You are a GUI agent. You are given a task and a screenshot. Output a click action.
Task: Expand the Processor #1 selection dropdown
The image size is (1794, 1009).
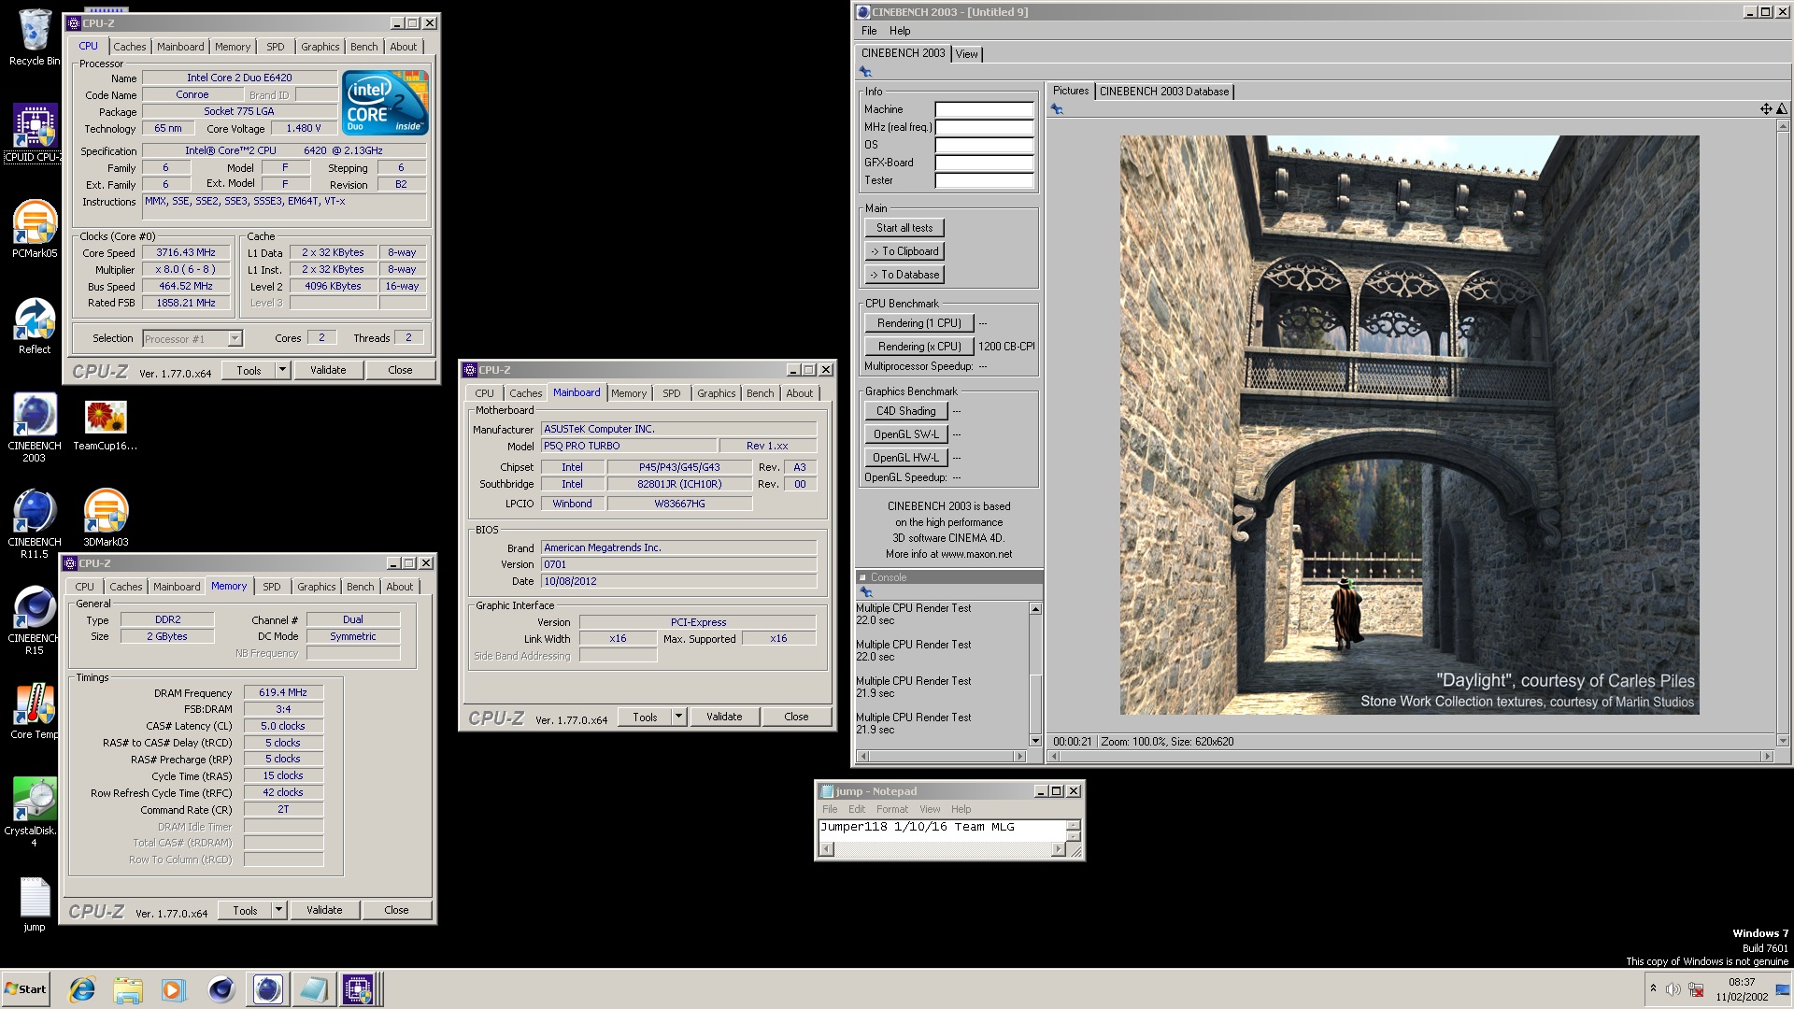235,338
